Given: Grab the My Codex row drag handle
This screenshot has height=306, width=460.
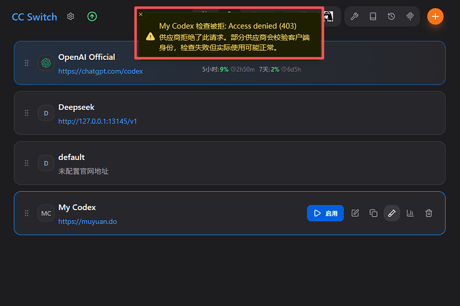Looking at the screenshot, I should click(27, 213).
